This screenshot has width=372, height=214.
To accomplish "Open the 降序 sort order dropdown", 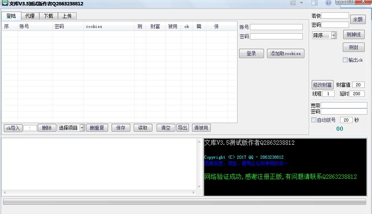I will [334, 35].
